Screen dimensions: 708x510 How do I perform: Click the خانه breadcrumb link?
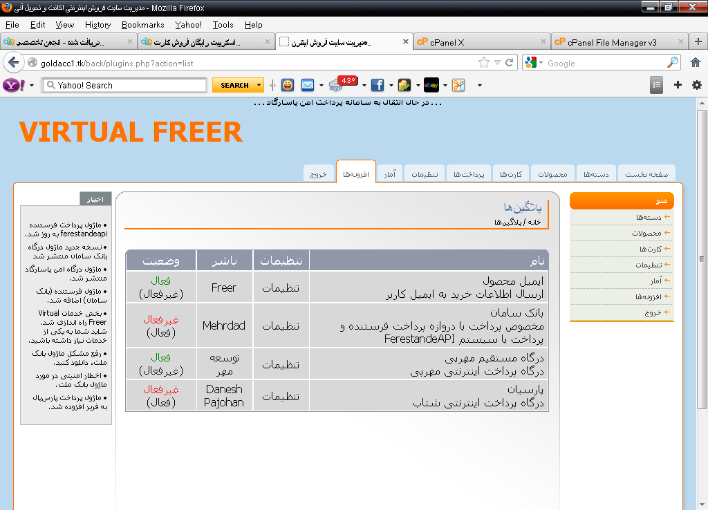tap(534, 222)
